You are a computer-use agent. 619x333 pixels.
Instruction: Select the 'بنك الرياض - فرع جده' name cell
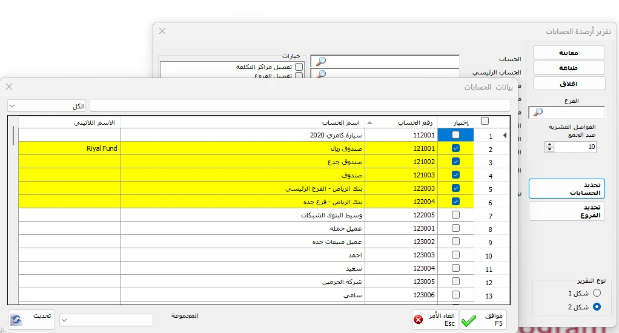(x=243, y=202)
